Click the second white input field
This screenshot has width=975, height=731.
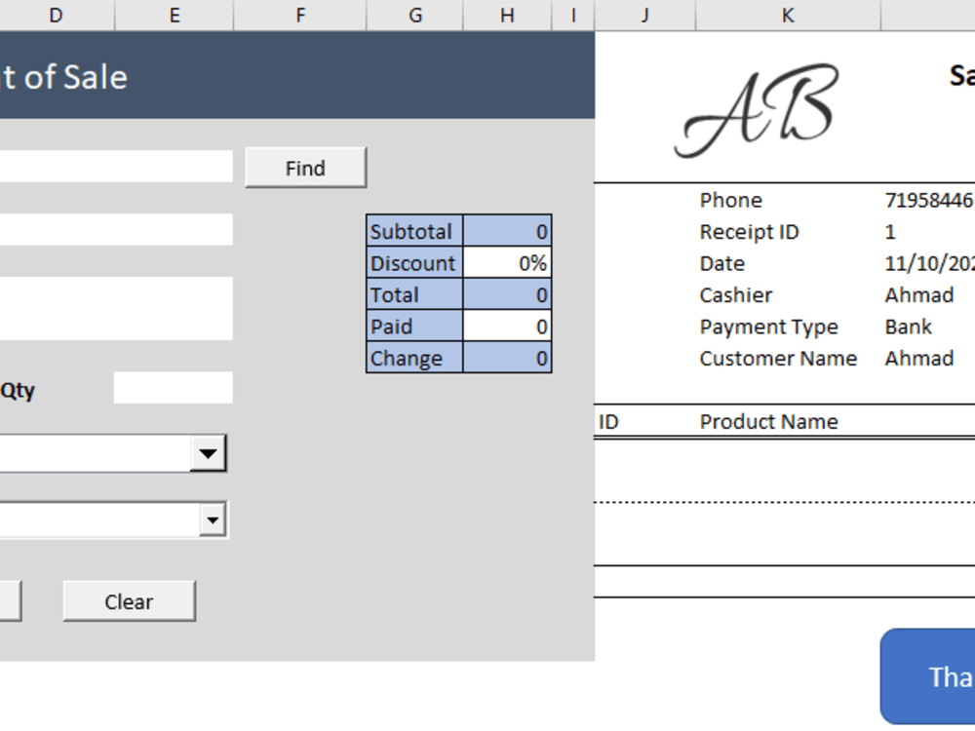116,229
